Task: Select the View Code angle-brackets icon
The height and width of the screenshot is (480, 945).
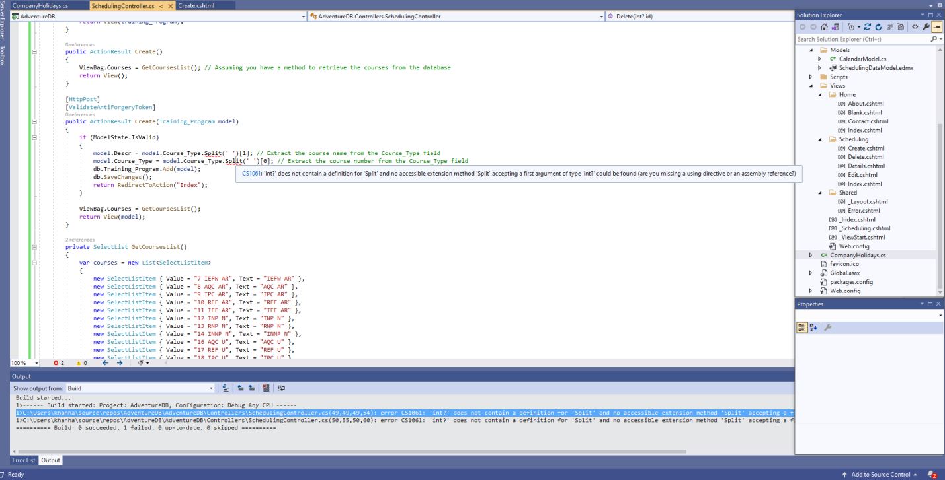Action: point(915,27)
